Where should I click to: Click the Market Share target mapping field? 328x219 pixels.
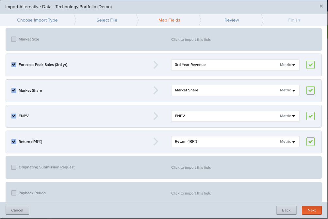(x=235, y=90)
